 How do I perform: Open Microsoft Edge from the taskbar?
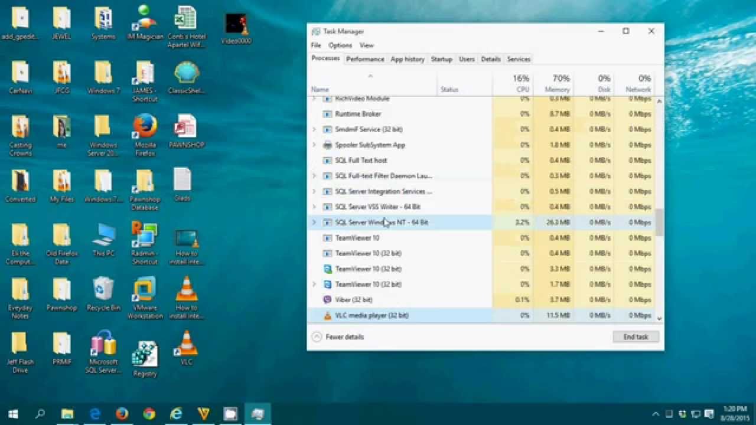94,414
